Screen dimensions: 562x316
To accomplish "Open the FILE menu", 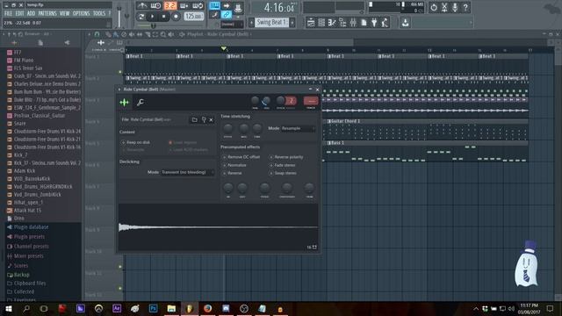I will [8, 13].
